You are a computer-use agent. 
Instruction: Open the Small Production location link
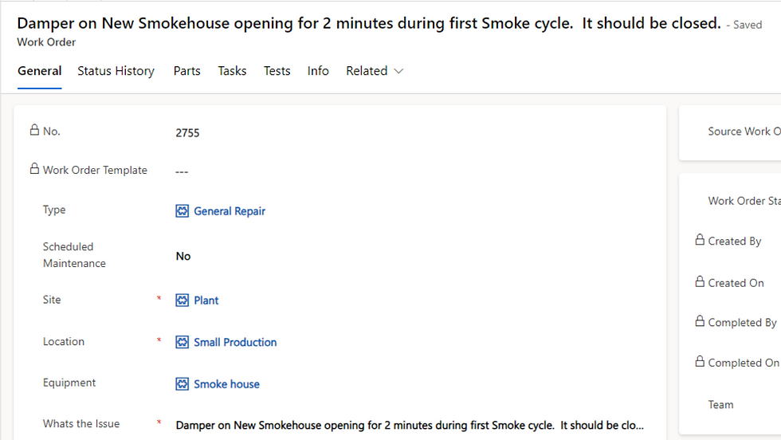(235, 342)
